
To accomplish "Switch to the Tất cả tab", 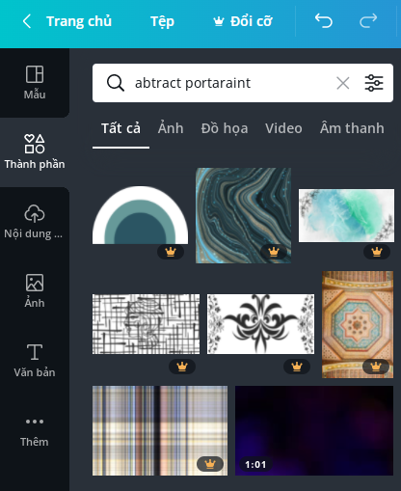I will pyautogui.click(x=120, y=128).
